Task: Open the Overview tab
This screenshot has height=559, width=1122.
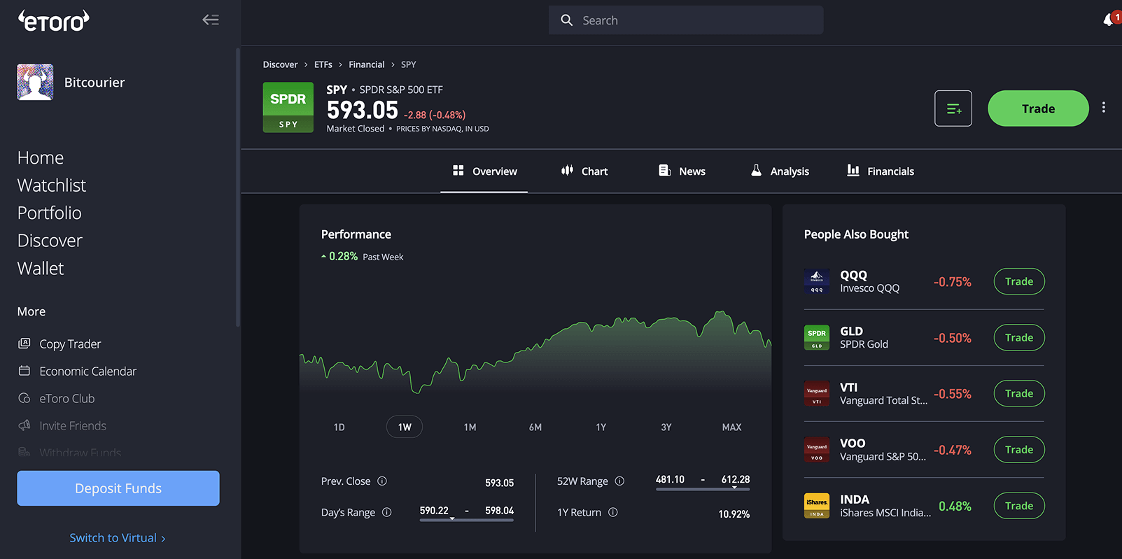Action: point(484,171)
